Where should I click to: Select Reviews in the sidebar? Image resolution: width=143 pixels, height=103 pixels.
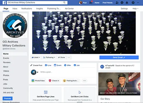[x=7, y=62]
